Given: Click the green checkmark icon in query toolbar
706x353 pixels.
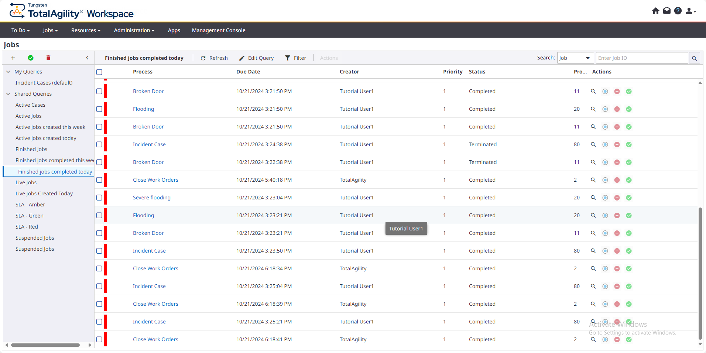Looking at the screenshot, I should click(31, 58).
